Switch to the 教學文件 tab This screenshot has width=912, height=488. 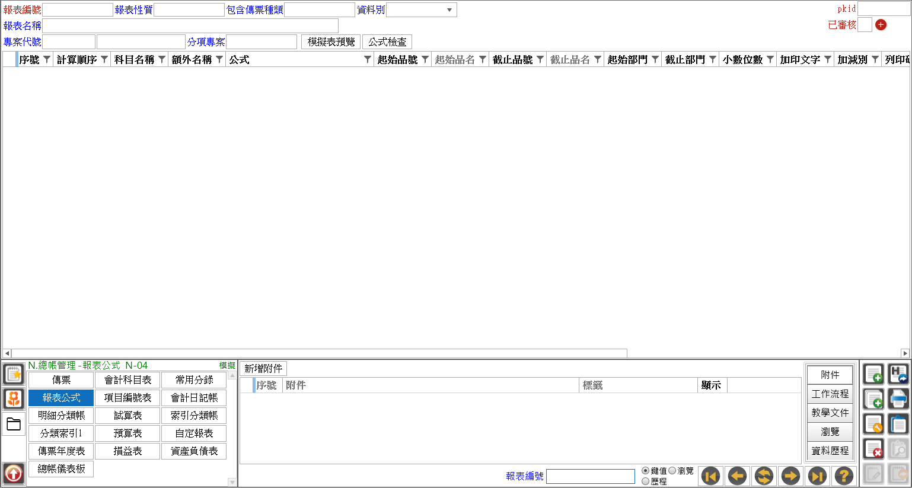tap(830, 413)
